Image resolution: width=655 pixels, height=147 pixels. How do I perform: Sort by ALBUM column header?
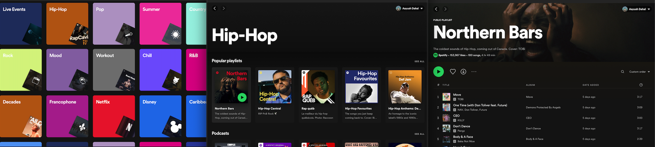coord(530,85)
